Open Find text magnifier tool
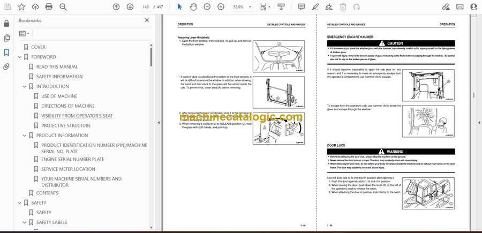Viewport: 482px width, 233px height. pyautogui.click(x=63, y=7)
